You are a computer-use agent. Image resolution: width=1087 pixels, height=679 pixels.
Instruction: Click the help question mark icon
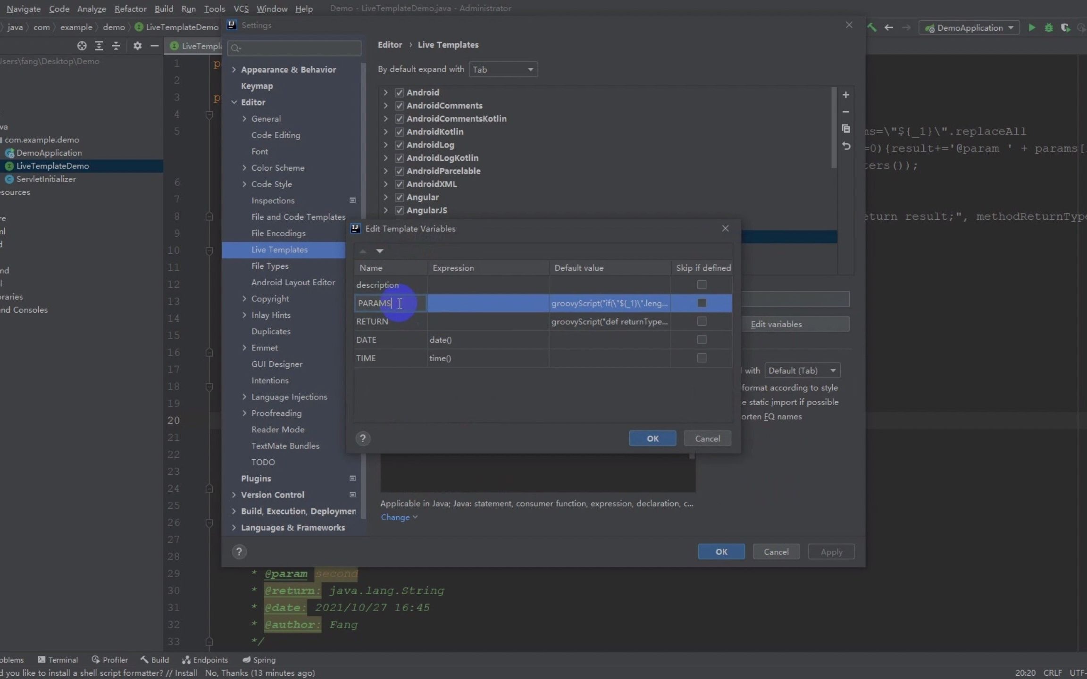[x=362, y=438]
